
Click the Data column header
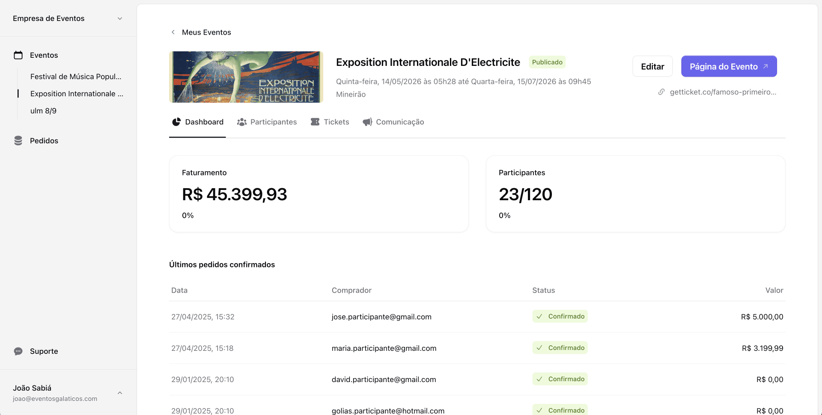[179, 290]
